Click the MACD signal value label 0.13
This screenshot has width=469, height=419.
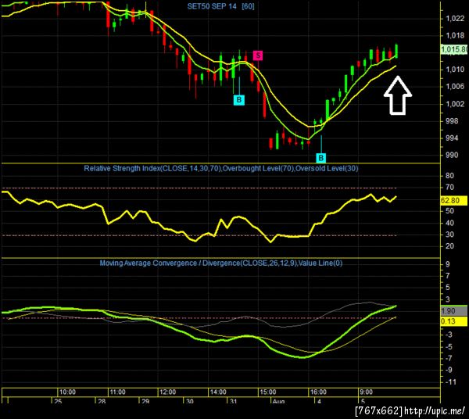[453, 321]
